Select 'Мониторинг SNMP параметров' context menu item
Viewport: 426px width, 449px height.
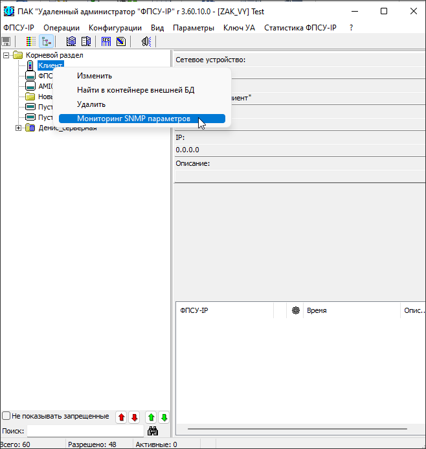pos(133,119)
